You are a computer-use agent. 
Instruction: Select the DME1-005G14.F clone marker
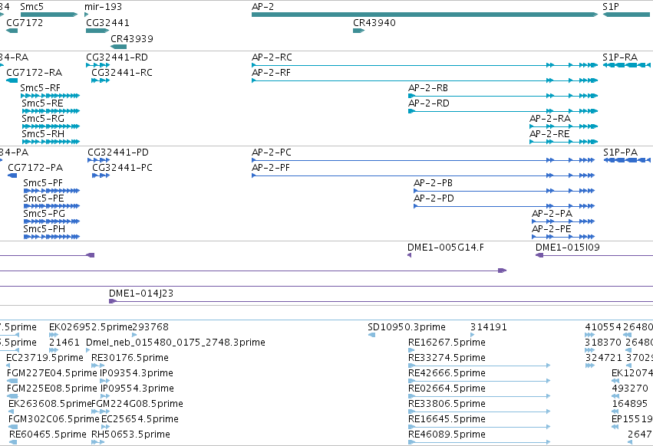(x=410, y=255)
